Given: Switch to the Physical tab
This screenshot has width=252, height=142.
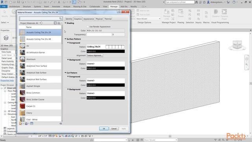Looking at the screenshot, I should click(99, 19).
